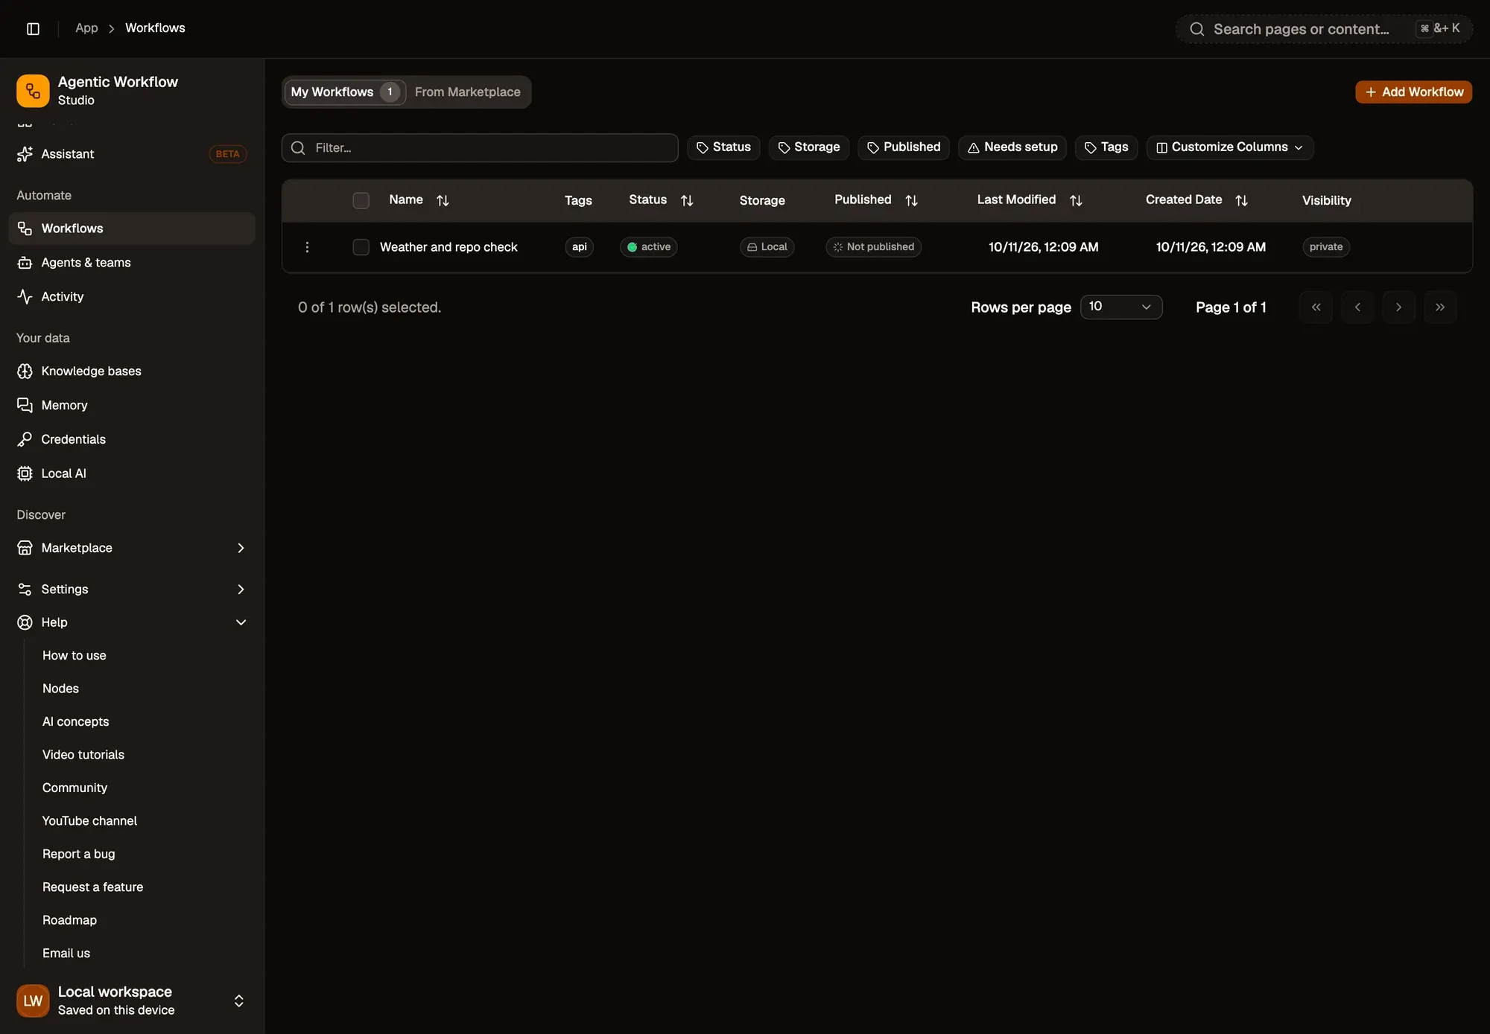
Task: Toggle the Published filter chip
Action: click(x=904, y=147)
